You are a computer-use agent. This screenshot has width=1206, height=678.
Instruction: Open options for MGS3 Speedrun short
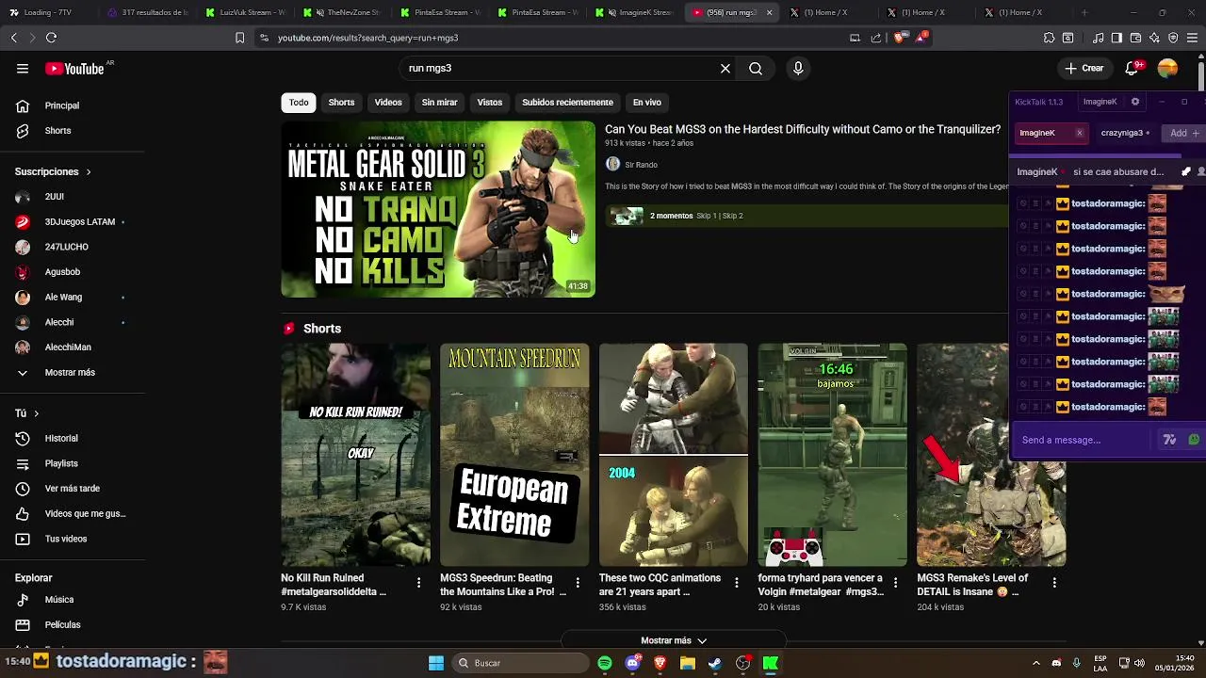pyautogui.click(x=578, y=583)
